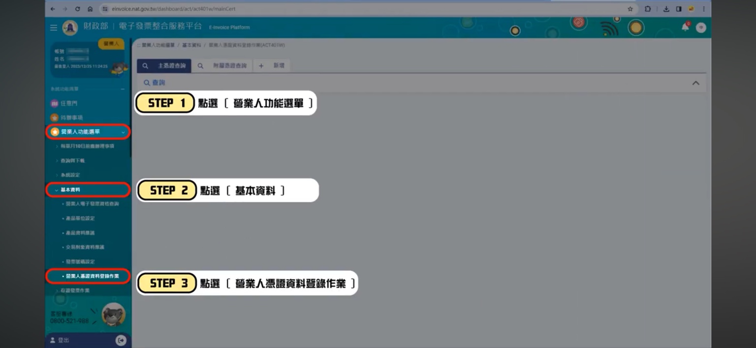
Task: Click the 待辦事項 star icon
Action: click(55, 118)
